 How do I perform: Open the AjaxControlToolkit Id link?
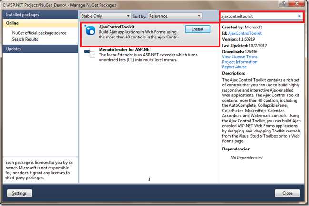click(x=245, y=33)
